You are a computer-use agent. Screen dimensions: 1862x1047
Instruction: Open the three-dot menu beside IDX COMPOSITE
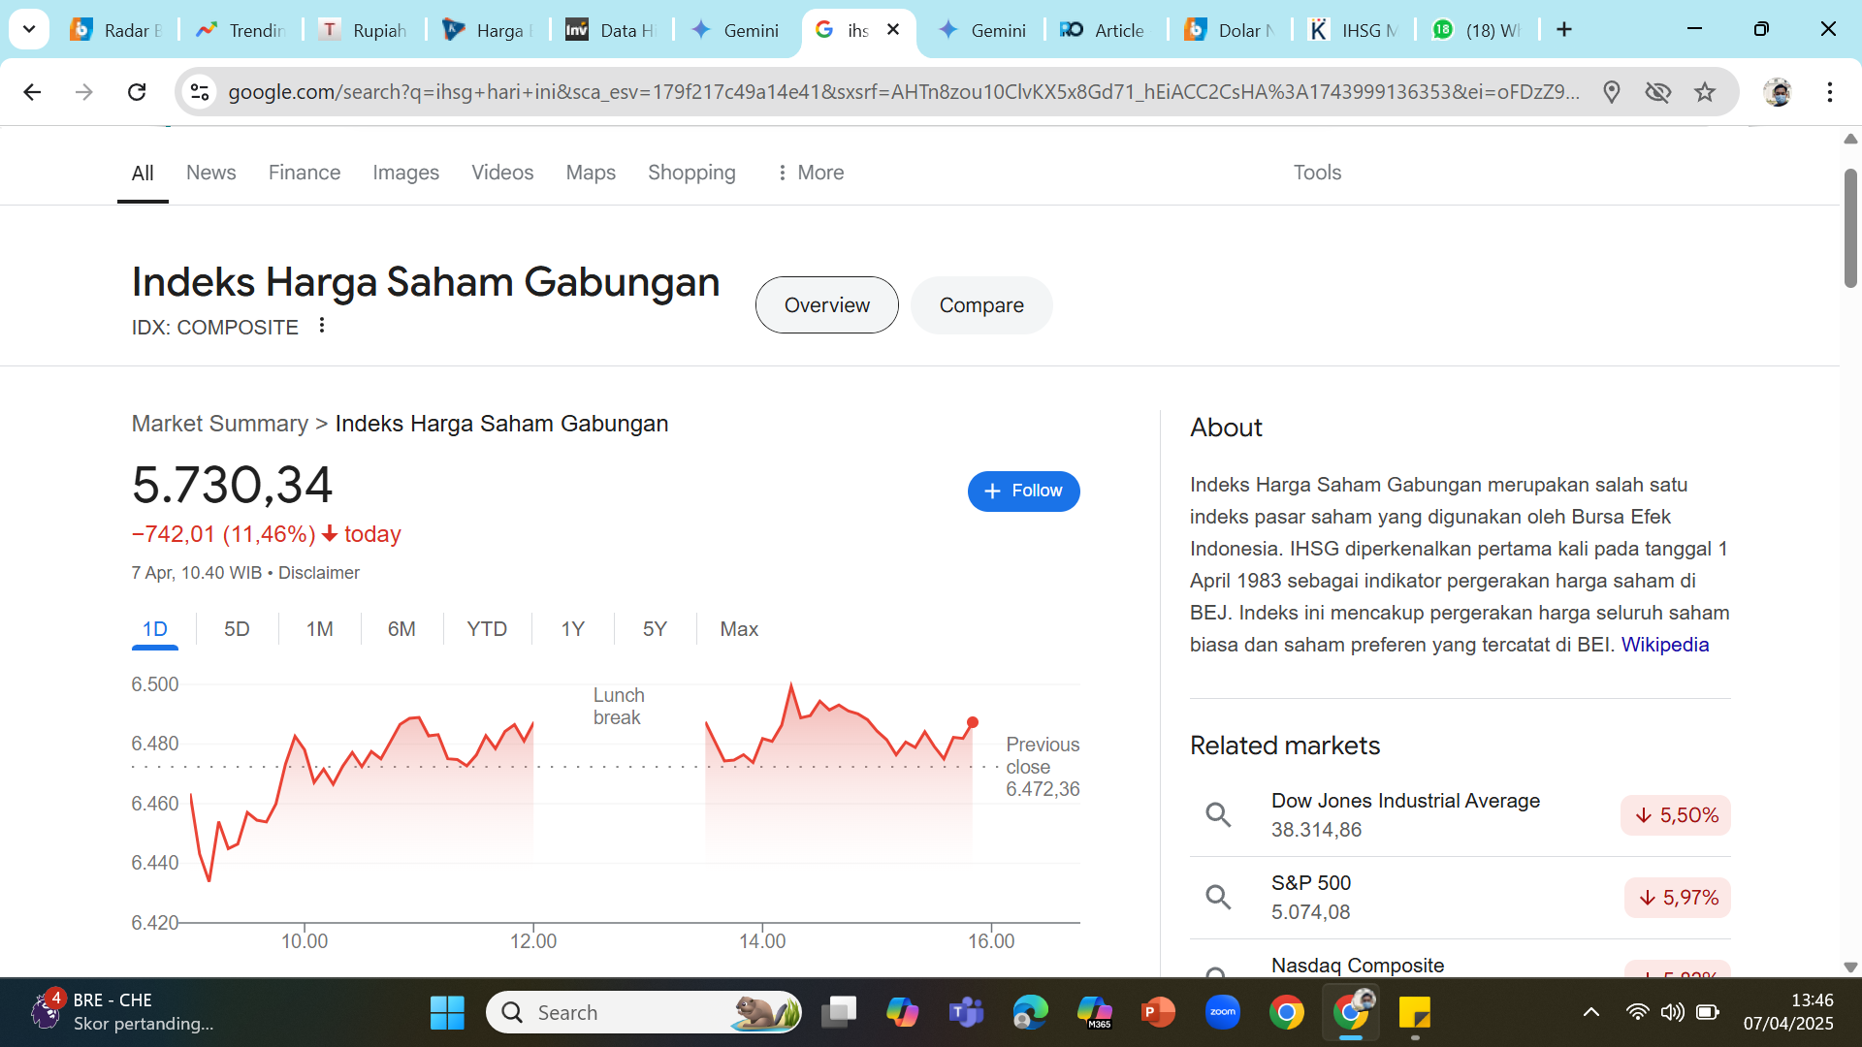322,326
